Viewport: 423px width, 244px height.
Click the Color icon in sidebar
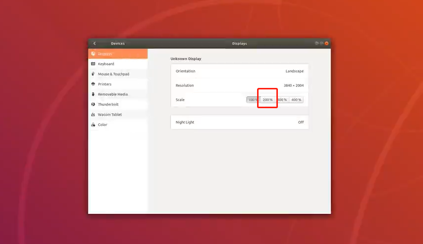coord(93,124)
